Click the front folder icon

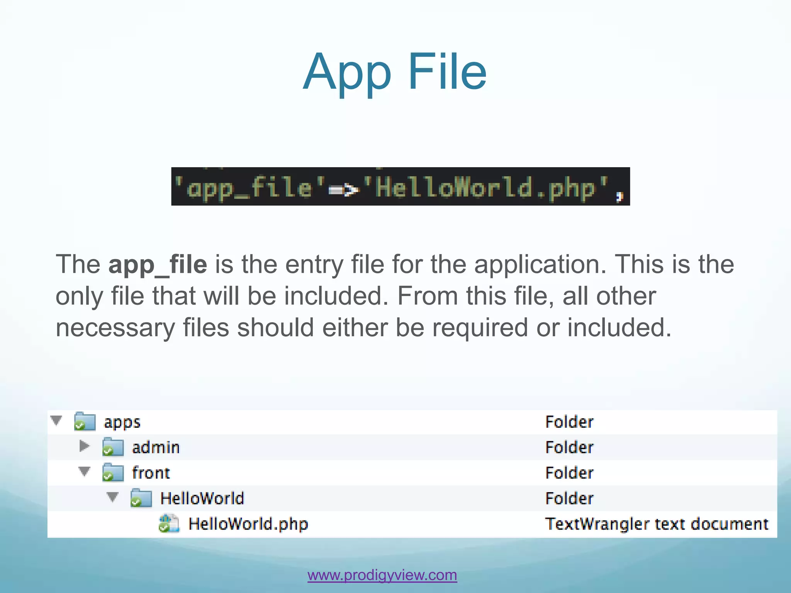(113, 473)
